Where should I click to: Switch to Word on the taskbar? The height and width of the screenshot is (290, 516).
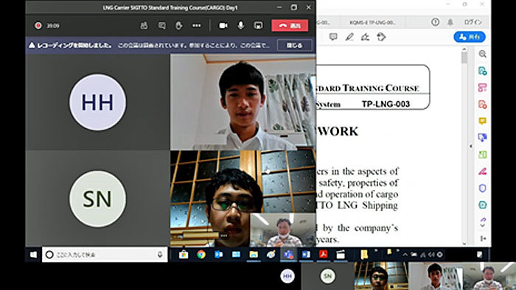[x=306, y=255]
